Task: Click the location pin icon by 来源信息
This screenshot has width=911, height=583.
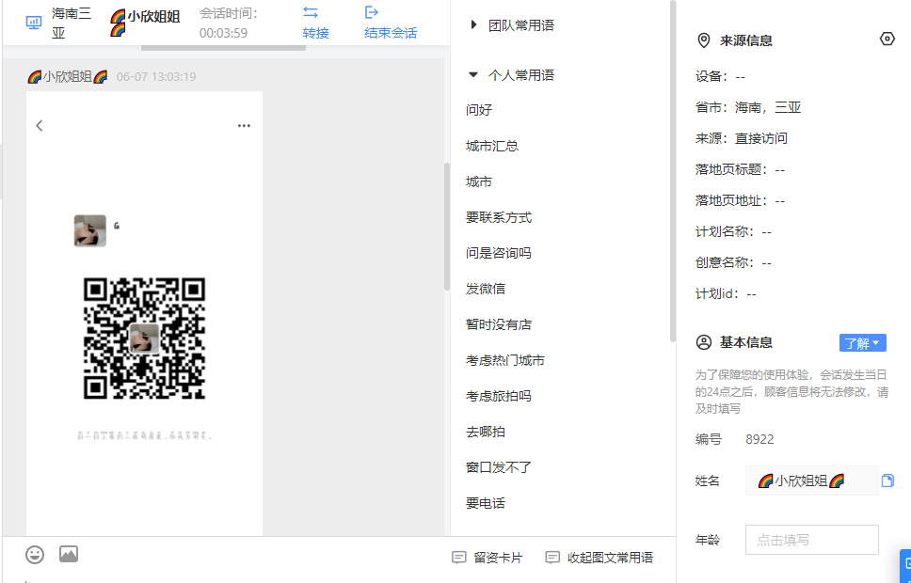Action: pos(704,40)
